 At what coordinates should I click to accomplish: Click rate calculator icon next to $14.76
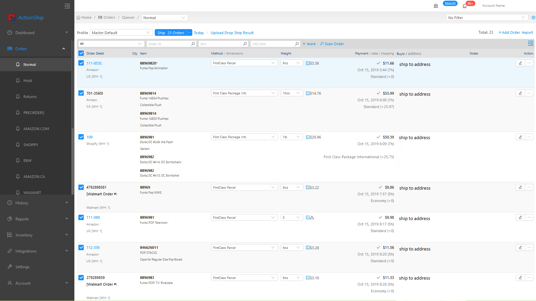point(308,93)
